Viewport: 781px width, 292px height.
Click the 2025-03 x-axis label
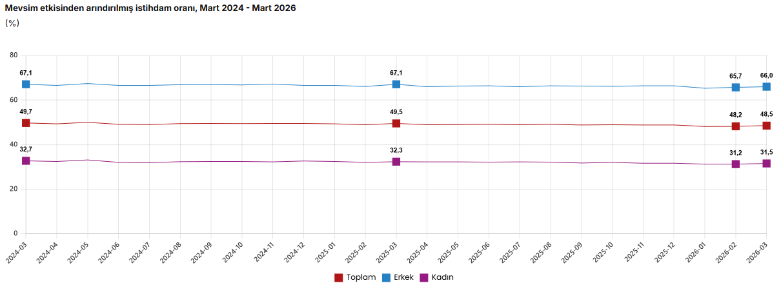coord(386,253)
